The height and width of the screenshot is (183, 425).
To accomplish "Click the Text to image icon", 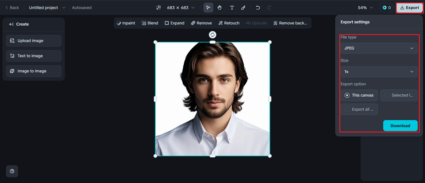I will pyautogui.click(x=12, y=56).
